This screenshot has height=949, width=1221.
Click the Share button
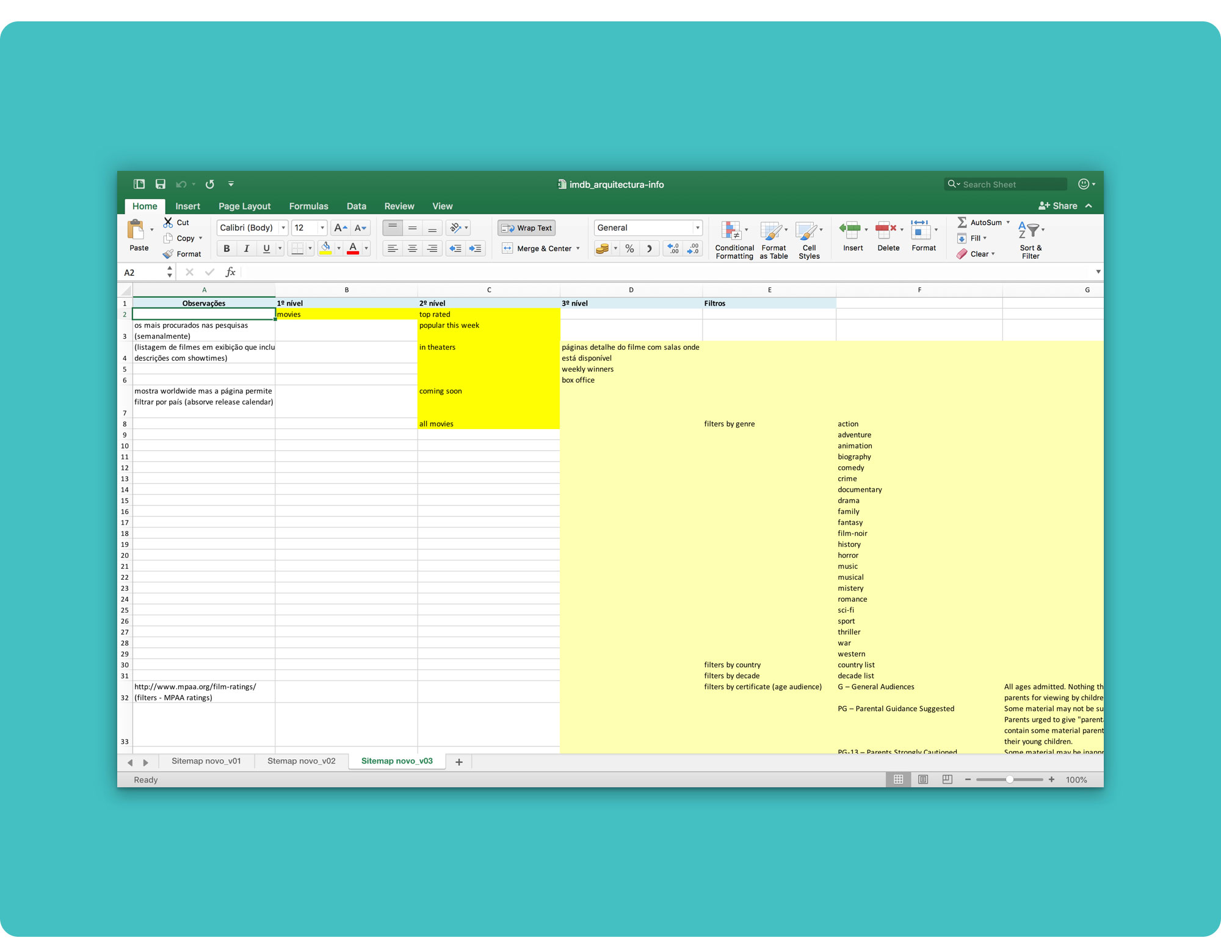pyautogui.click(x=1058, y=206)
